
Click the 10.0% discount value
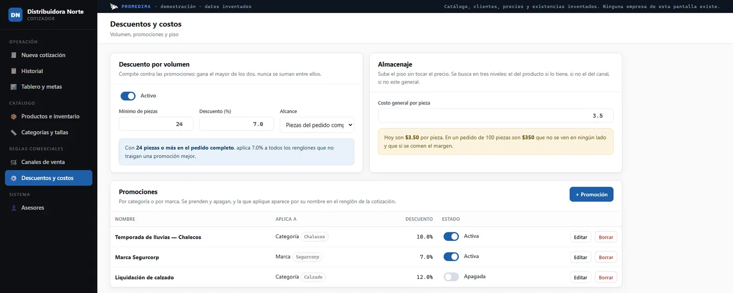425,237
